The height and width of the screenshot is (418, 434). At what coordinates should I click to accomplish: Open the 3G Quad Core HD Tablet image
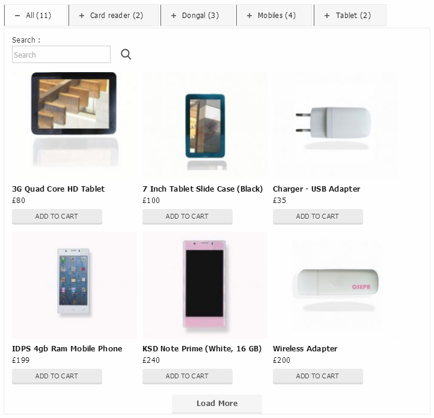[74, 126]
